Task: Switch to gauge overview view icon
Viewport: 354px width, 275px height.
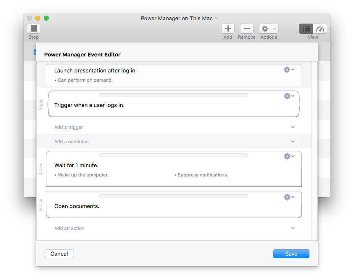Action: (x=320, y=29)
